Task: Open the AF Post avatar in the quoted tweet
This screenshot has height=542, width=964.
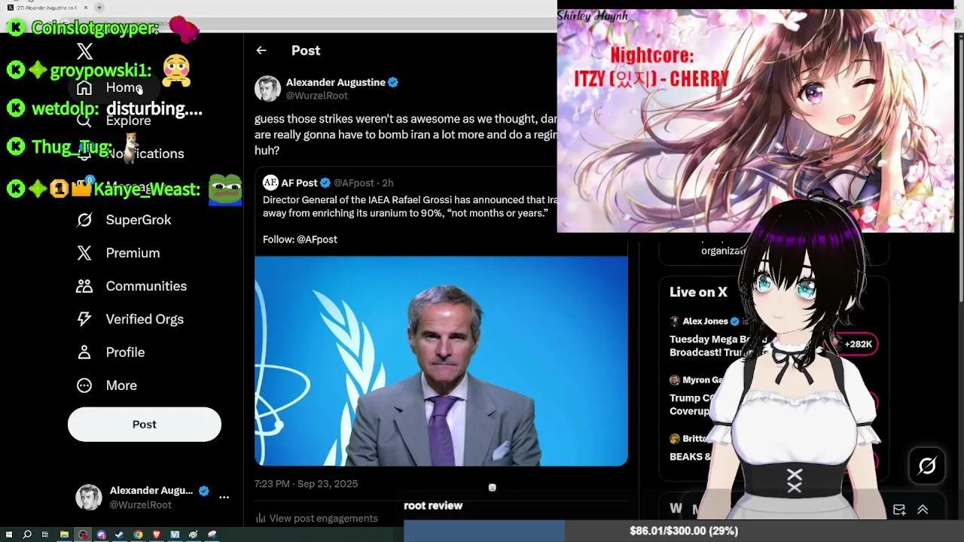Action: [270, 183]
